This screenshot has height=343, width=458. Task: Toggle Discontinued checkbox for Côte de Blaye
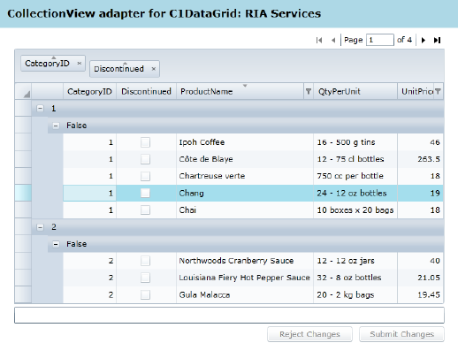145,159
